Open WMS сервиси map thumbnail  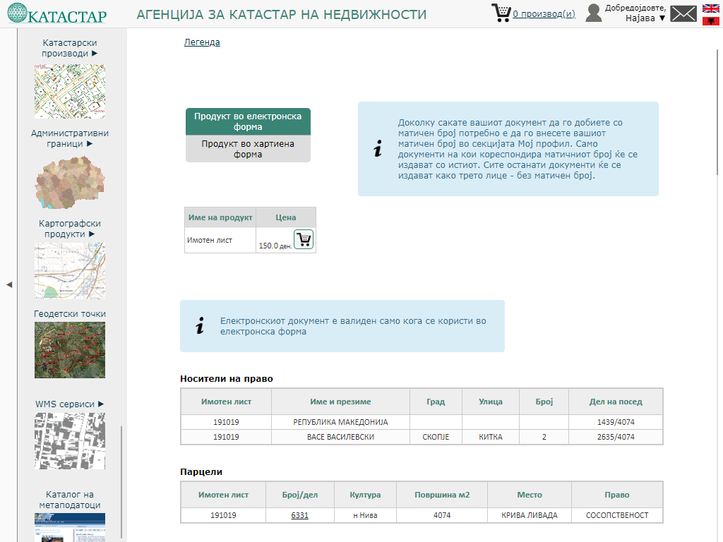[70, 441]
